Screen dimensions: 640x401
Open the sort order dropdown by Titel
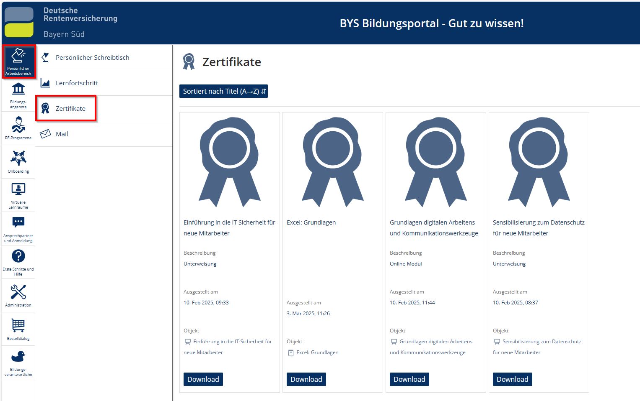pos(223,91)
